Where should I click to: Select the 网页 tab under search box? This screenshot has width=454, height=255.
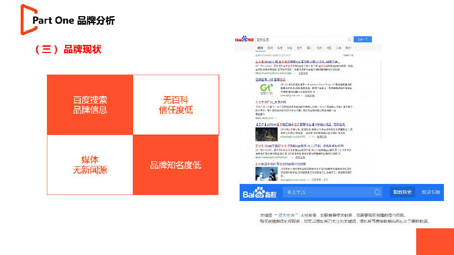261,48
